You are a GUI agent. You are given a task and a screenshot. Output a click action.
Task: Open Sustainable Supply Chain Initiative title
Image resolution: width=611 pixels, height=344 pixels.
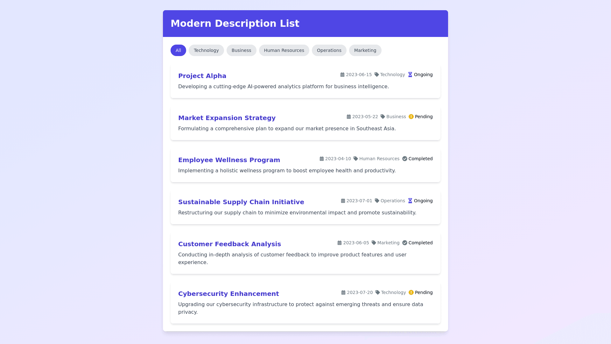(241, 202)
